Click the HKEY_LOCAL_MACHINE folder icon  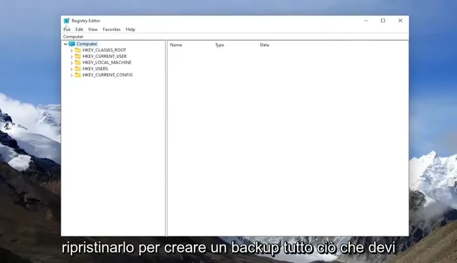pyautogui.click(x=78, y=62)
